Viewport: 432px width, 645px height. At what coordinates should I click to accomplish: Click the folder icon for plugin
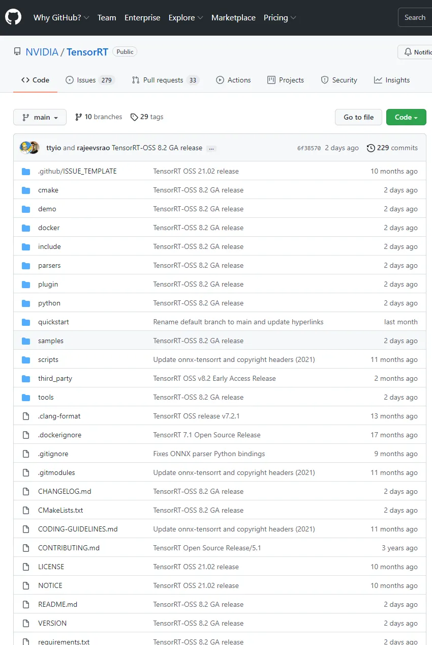click(x=26, y=284)
